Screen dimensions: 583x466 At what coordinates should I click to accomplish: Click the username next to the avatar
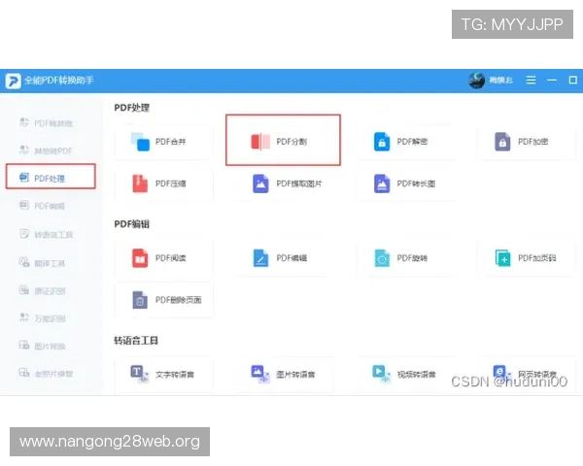(x=500, y=81)
